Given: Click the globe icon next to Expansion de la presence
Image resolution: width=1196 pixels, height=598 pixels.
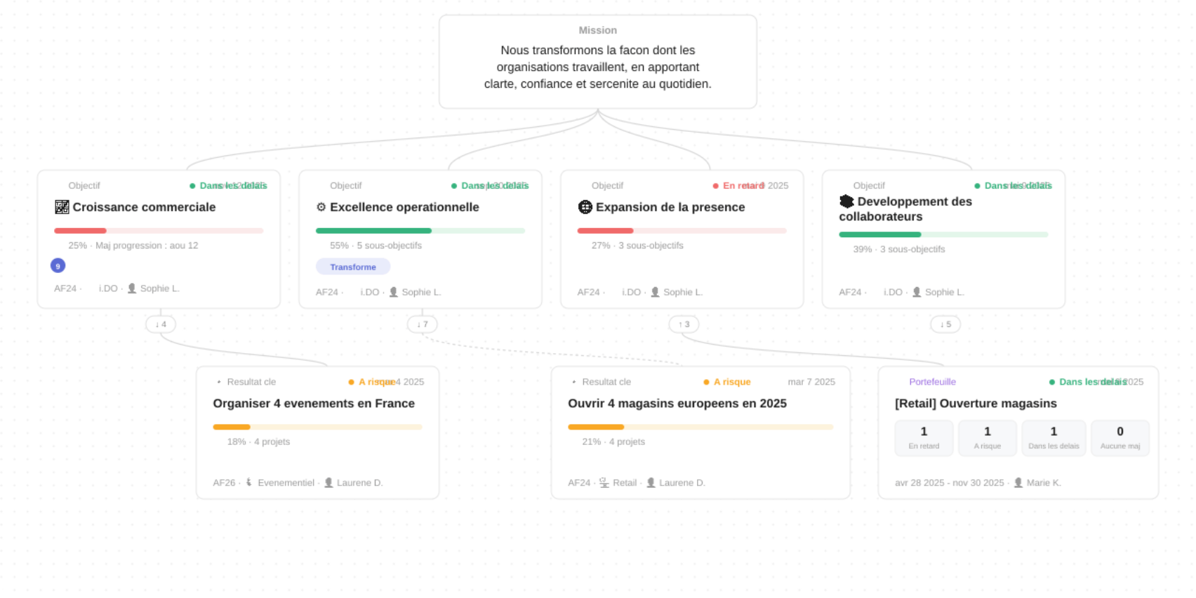Looking at the screenshot, I should point(585,207).
